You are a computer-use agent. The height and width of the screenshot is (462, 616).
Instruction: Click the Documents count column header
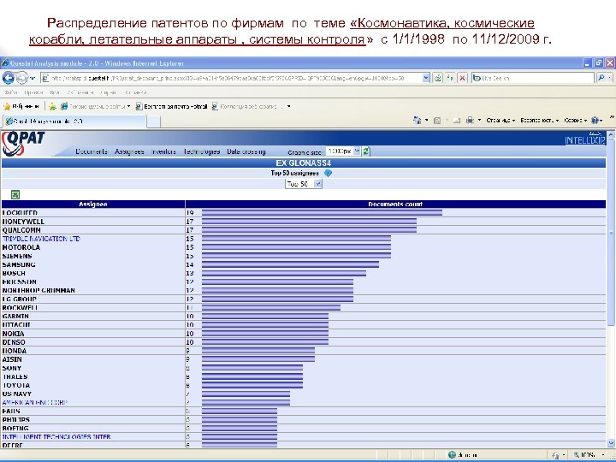[x=395, y=204]
